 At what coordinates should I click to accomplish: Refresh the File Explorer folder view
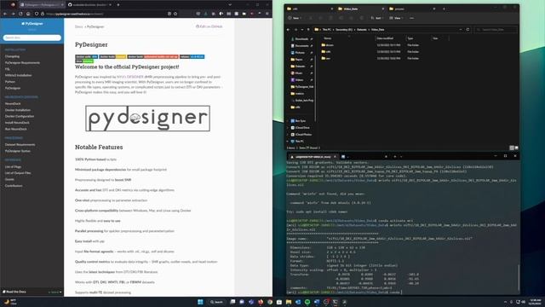click(x=468, y=30)
